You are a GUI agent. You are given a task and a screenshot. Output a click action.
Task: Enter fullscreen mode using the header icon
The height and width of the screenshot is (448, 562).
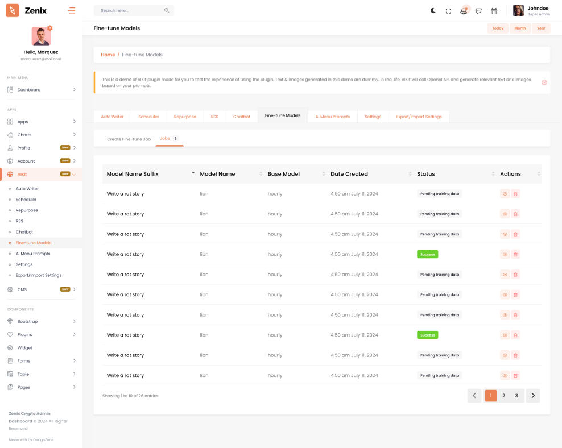tap(448, 11)
